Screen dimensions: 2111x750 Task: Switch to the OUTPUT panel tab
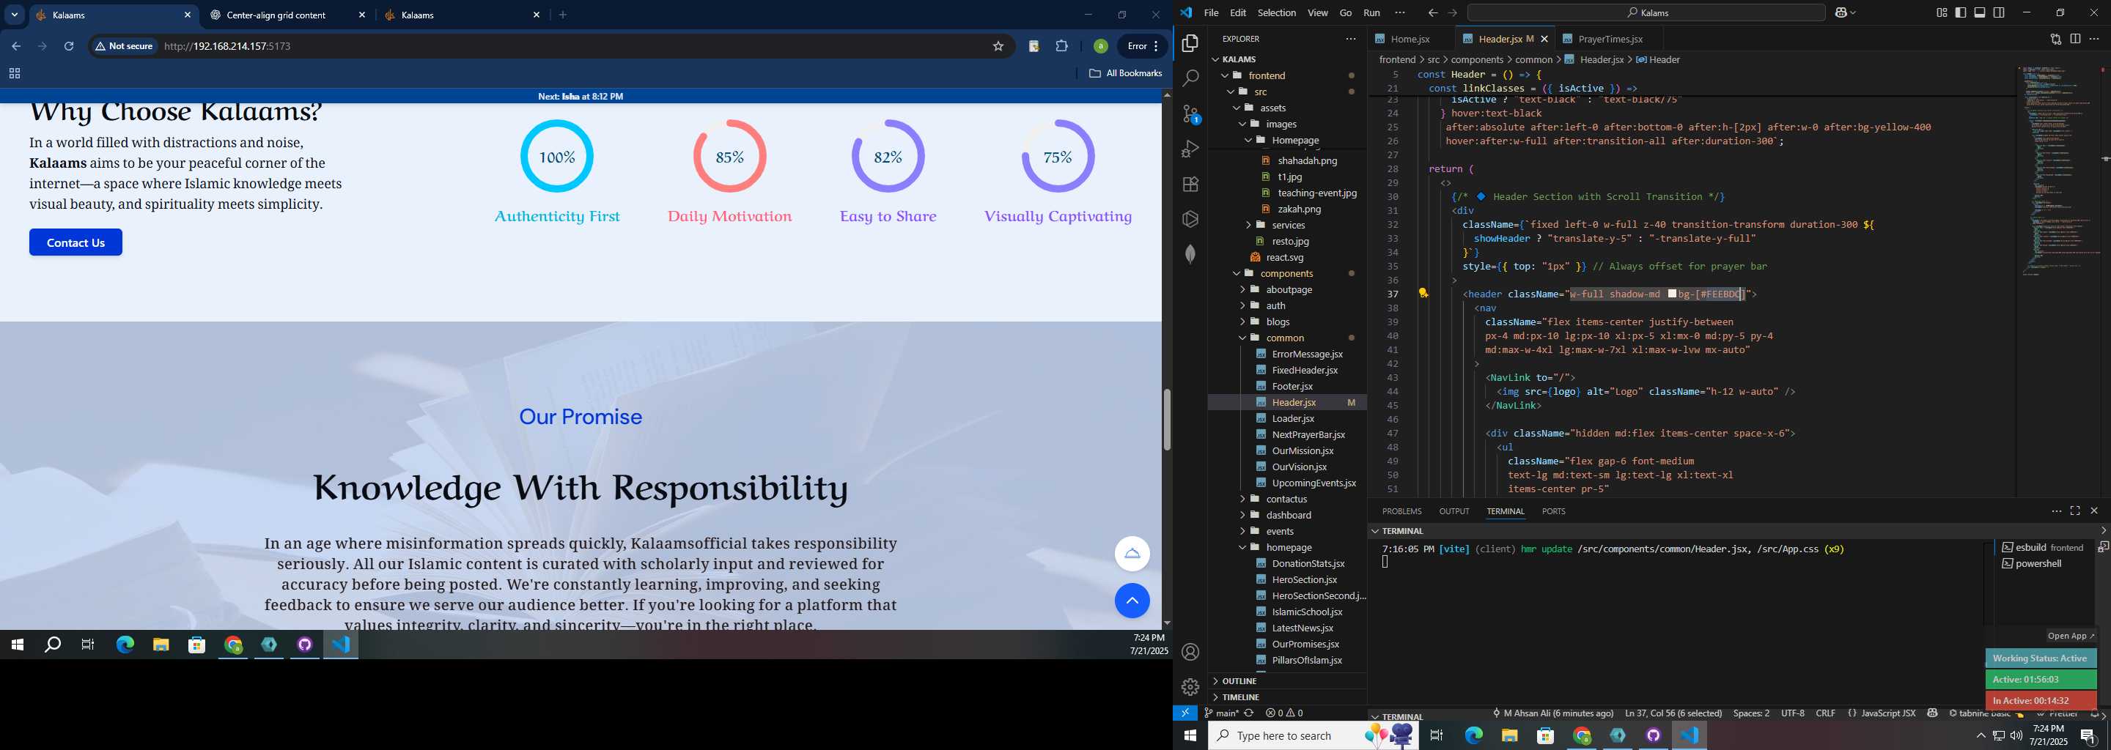click(x=1454, y=511)
